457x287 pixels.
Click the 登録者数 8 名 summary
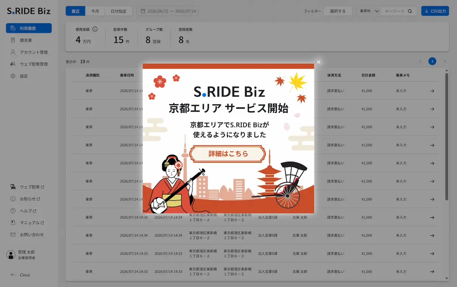(185, 36)
